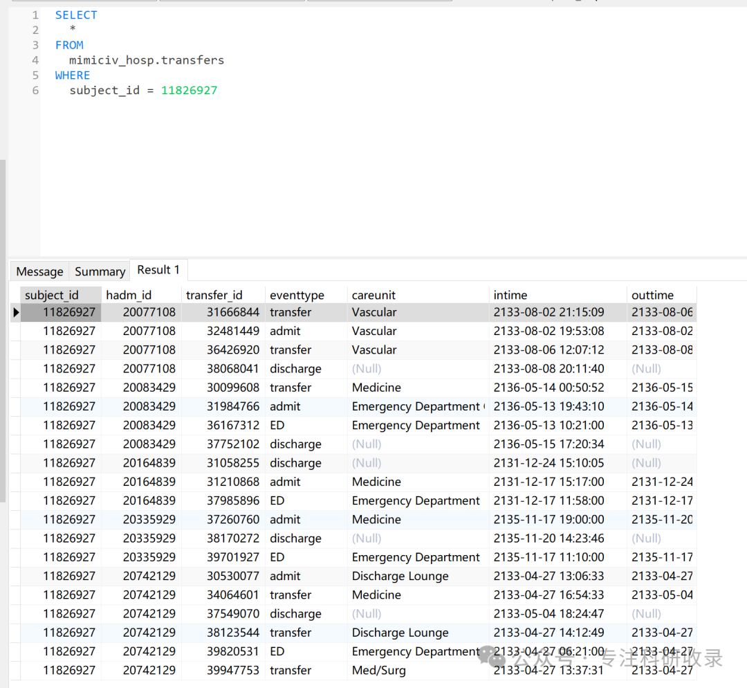The image size is (747, 688).
Task: Select transfer_id cell 39820531
Action: [223, 651]
